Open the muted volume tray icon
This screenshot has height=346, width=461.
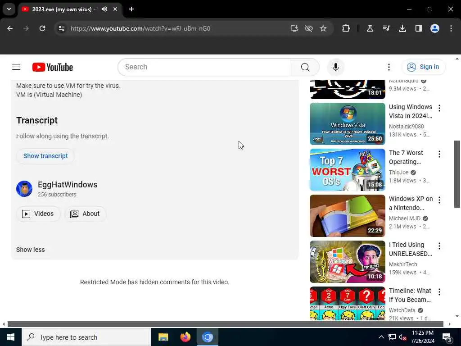click(402, 337)
